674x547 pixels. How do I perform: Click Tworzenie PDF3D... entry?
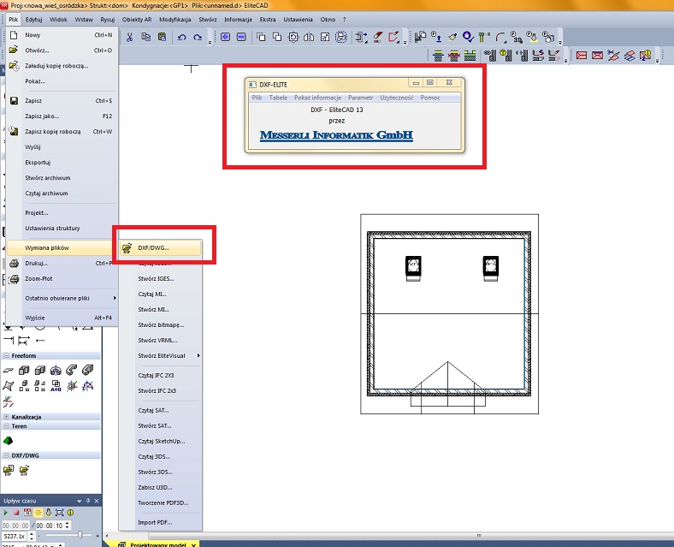pos(161,502)
